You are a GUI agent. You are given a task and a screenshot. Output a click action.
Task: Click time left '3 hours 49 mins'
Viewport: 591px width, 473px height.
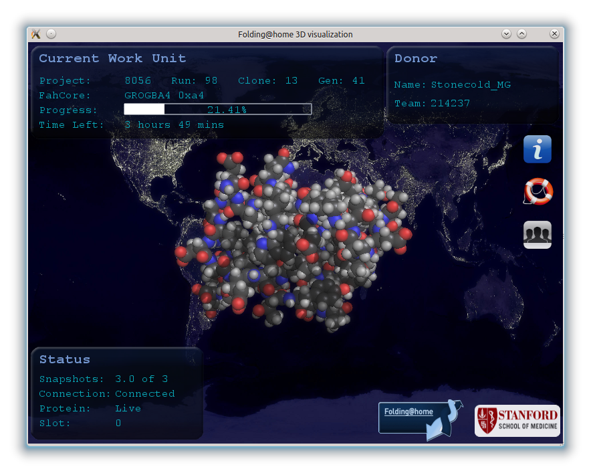(174, 125)
